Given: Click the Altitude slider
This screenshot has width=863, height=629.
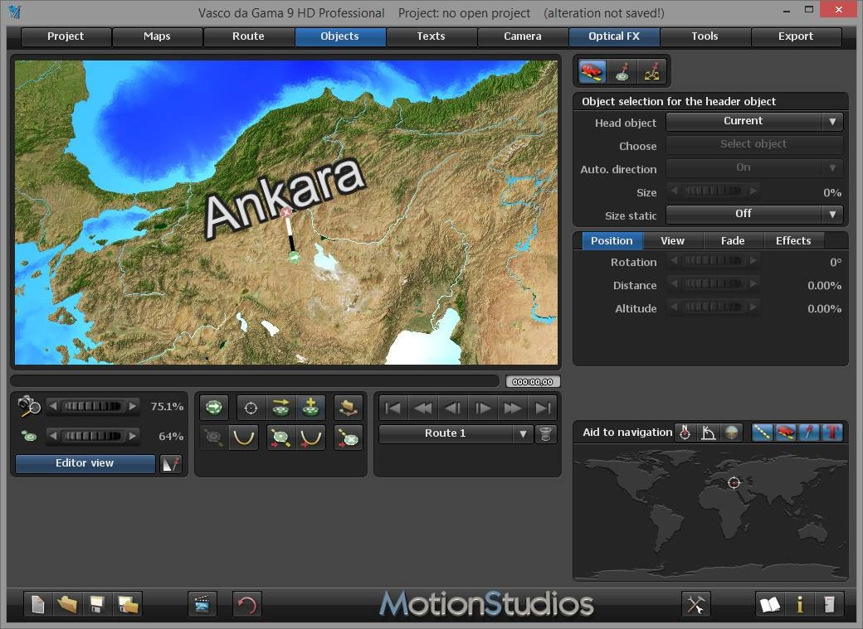Looking at the screenshot, I should coord(714,307).
